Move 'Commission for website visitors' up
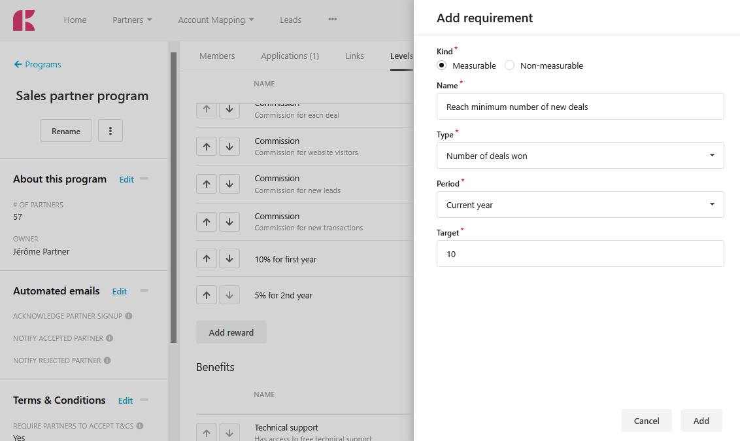The image size is (740, 441). click(207, 147)
